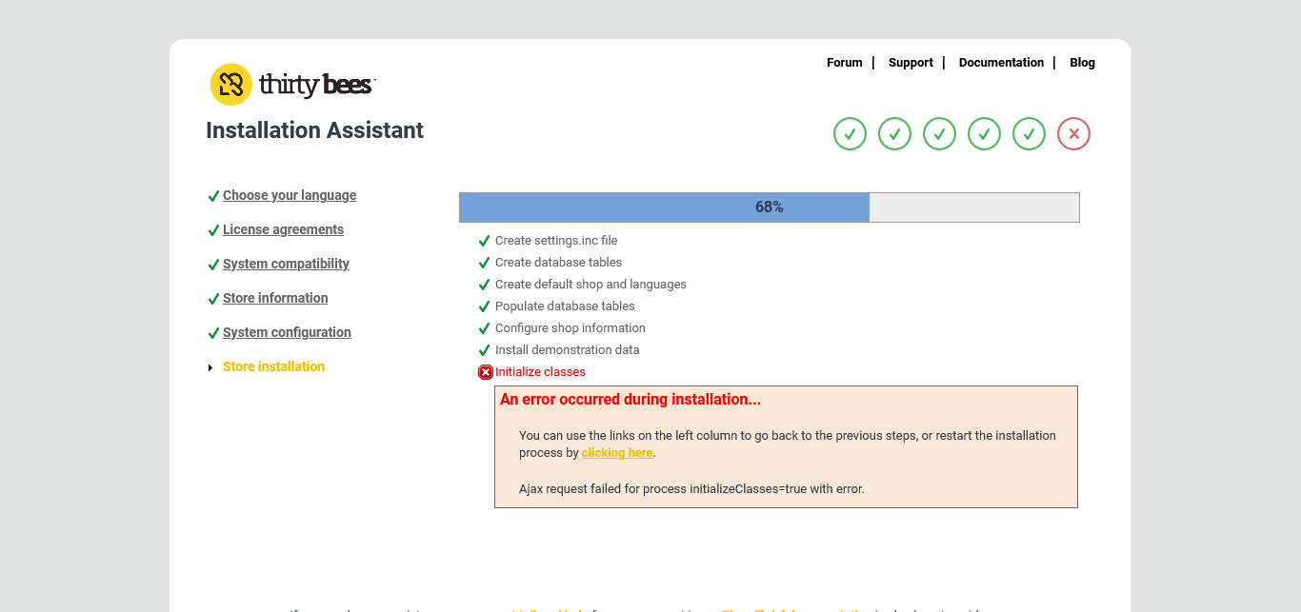Return to License agreements step
This screenshot has width=1301, height=612.
pyautogui.click(x=283, y=229)
